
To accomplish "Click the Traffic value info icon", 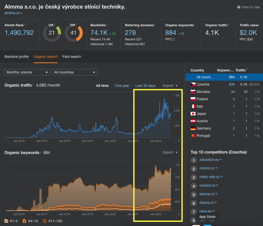I will point(259,24).
